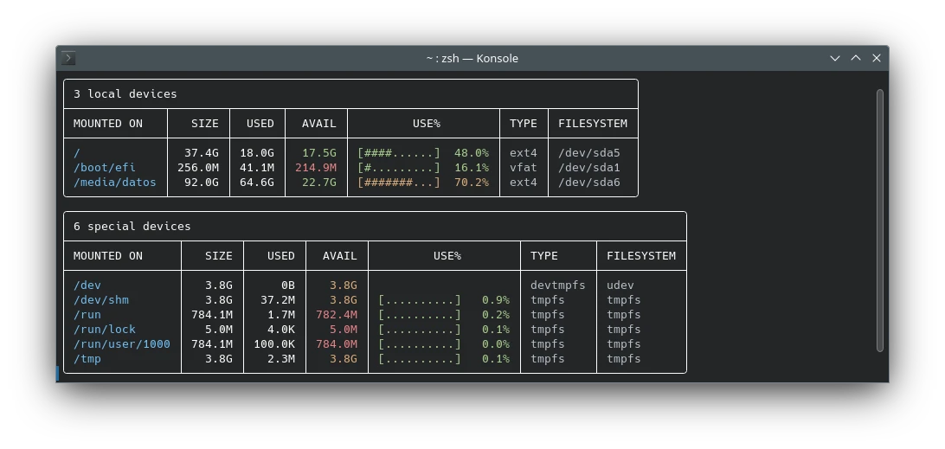Maximize the Konsole window
This screenshot has width=945, height=449.
pyautogui.click(x=856, y=58)
